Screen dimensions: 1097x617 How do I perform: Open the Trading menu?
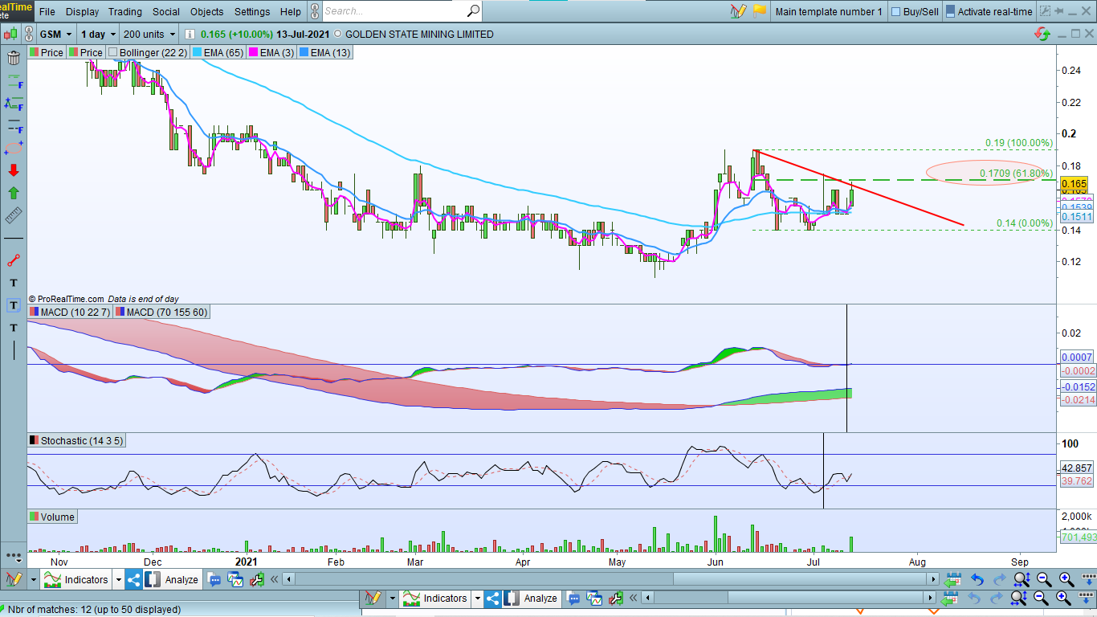(x=125, y=11)
